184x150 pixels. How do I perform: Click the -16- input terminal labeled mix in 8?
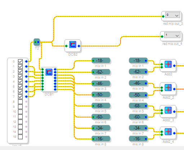[x=101, y=139]
